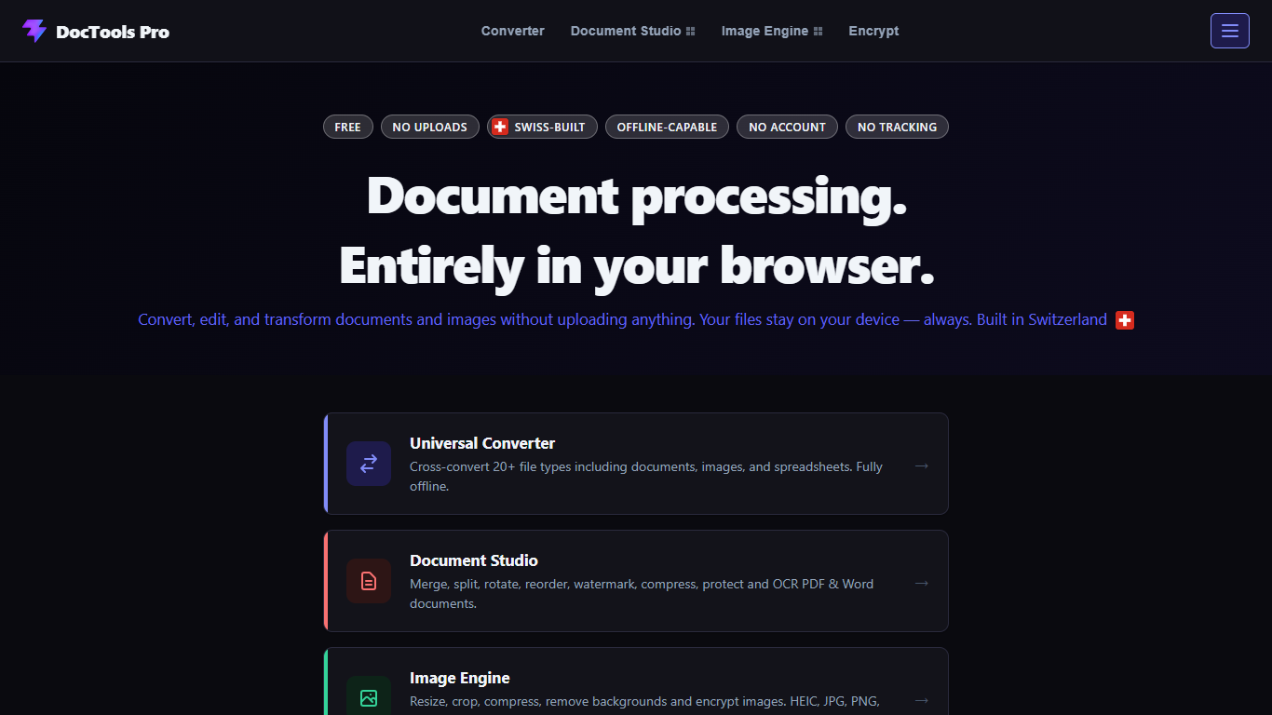Open Converter in the top navigation

[x=512, y=31]
